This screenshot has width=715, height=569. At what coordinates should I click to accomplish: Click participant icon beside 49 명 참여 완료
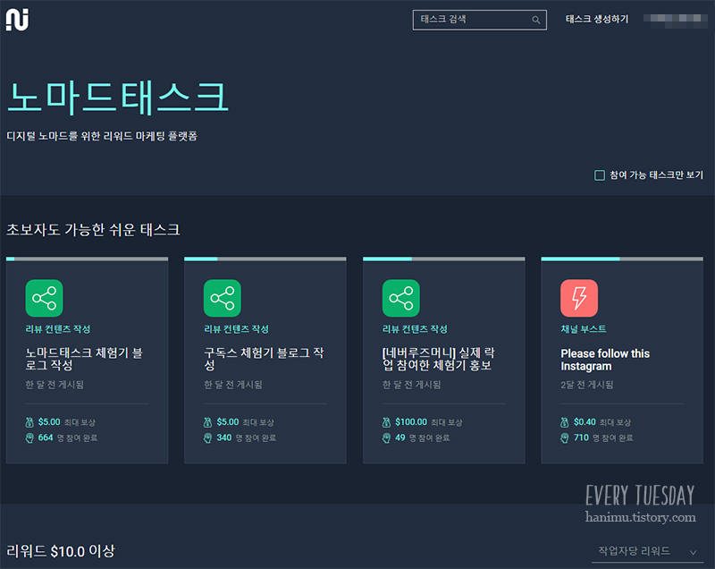click(387, 438)
